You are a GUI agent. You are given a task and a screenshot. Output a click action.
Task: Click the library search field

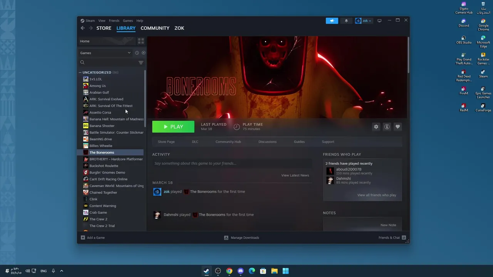pos(108,62)
